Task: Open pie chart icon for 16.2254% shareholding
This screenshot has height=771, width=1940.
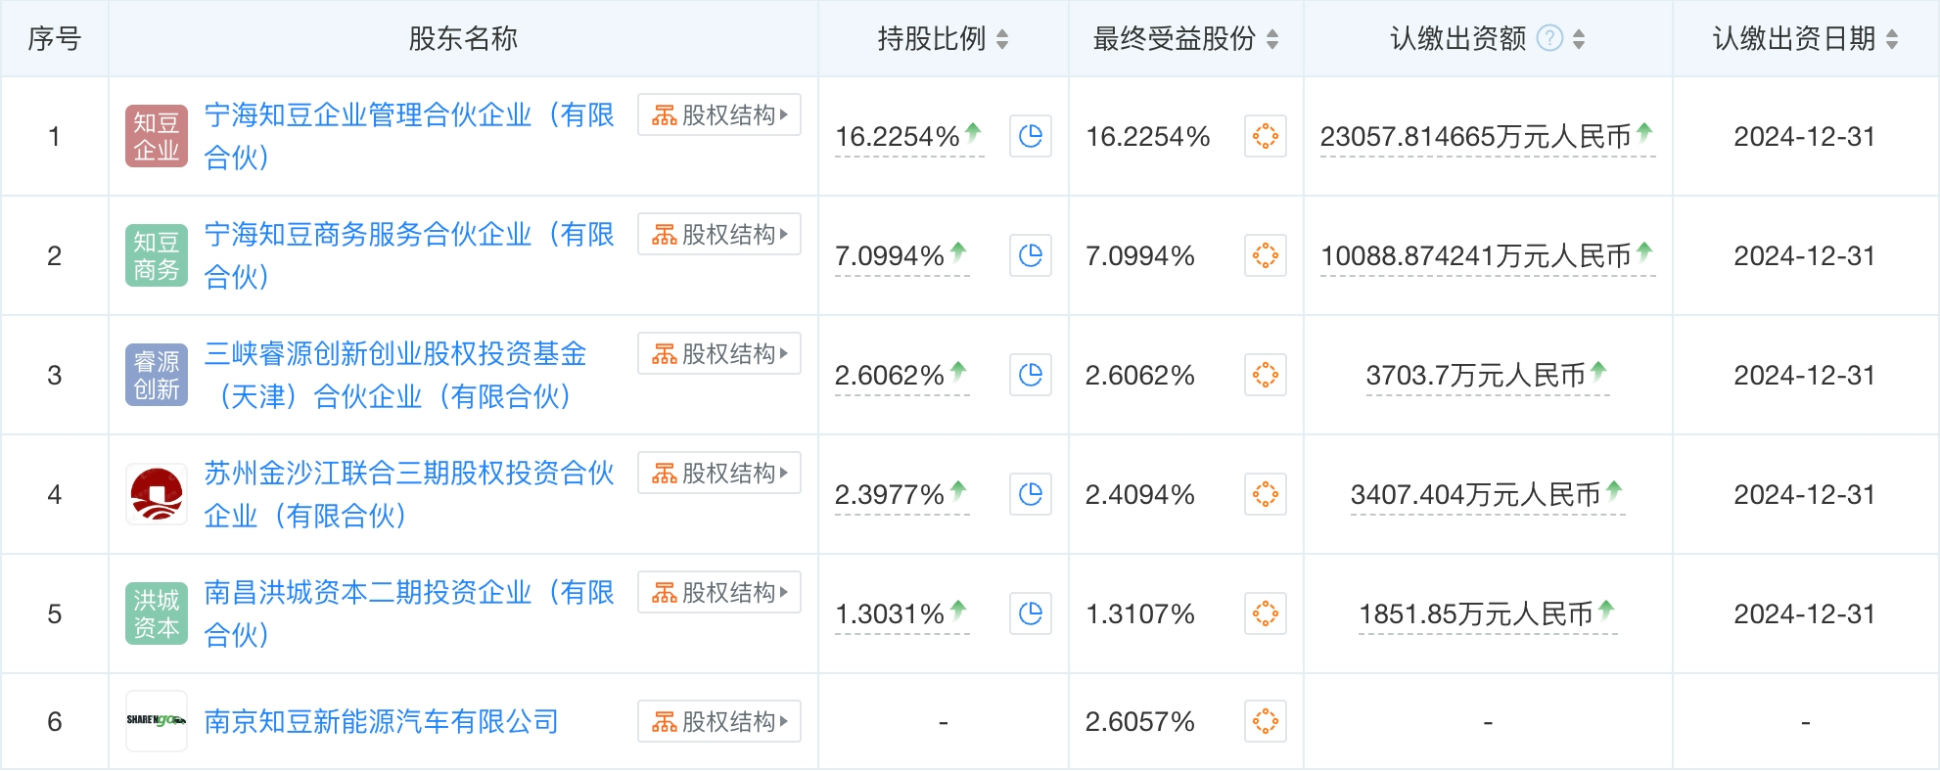Action: [x=1031, y=136]
